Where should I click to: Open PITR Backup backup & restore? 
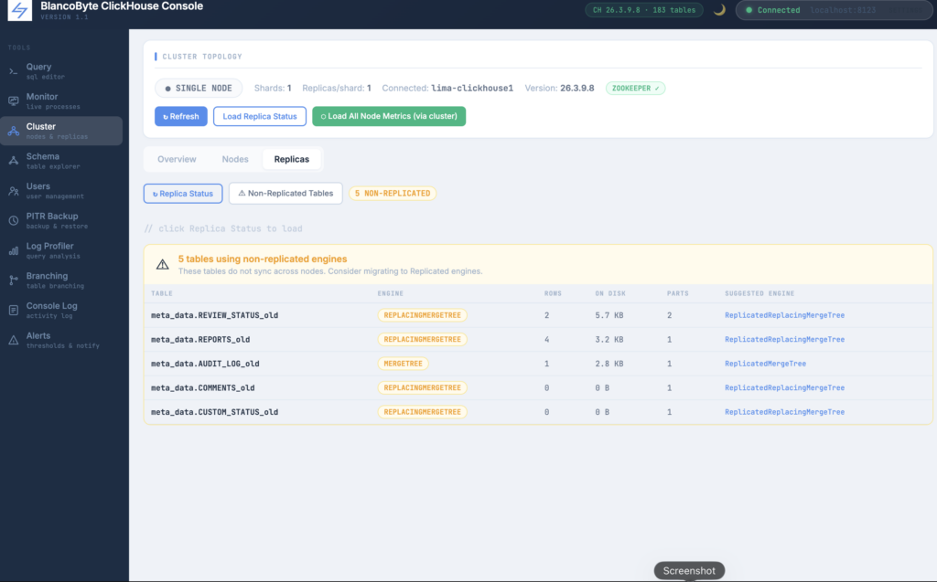click(61, 220)
